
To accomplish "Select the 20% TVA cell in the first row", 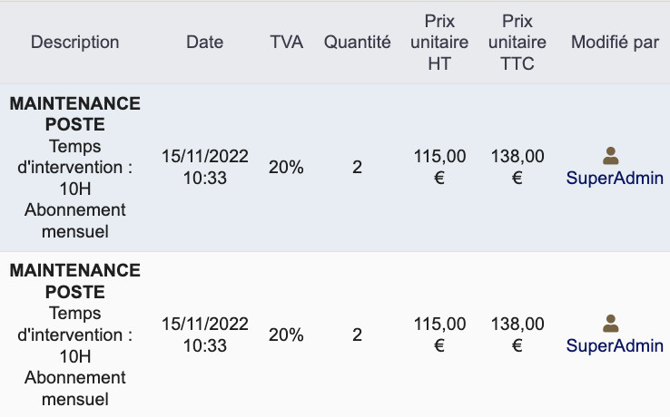I will (286, 168).
